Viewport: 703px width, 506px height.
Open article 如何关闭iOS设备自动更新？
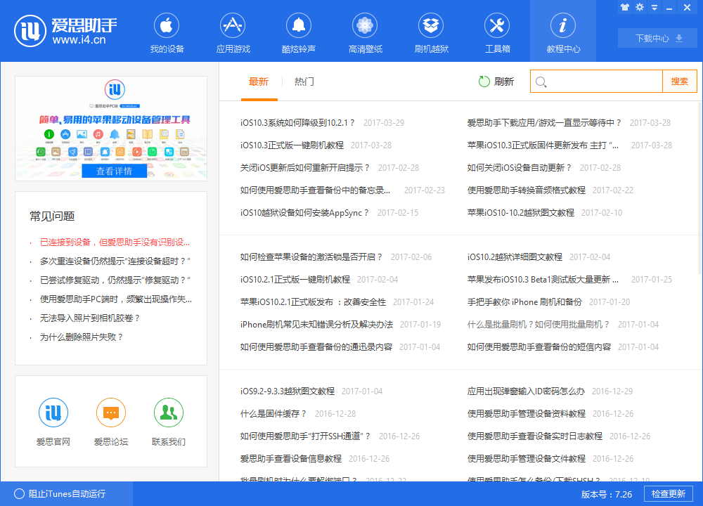pos(520,167)
